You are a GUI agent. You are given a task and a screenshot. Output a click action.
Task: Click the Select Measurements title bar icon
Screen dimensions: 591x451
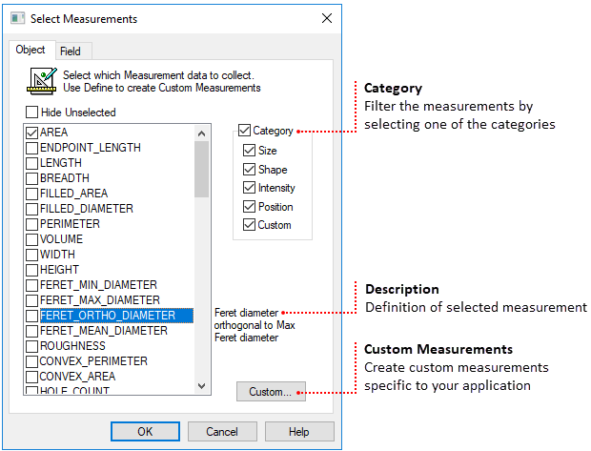(17, 18)
